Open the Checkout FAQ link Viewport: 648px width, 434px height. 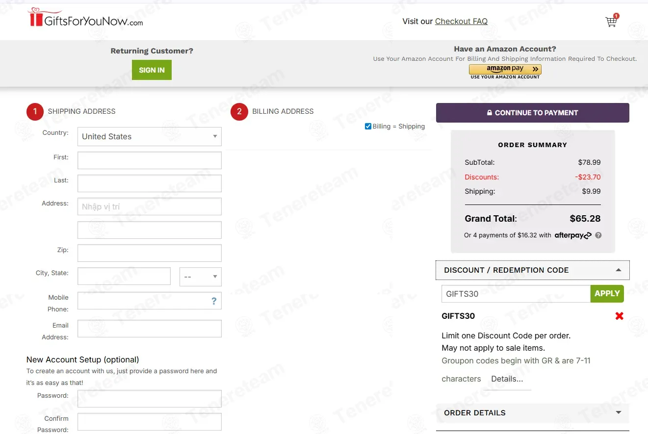[x=461, y=21]
